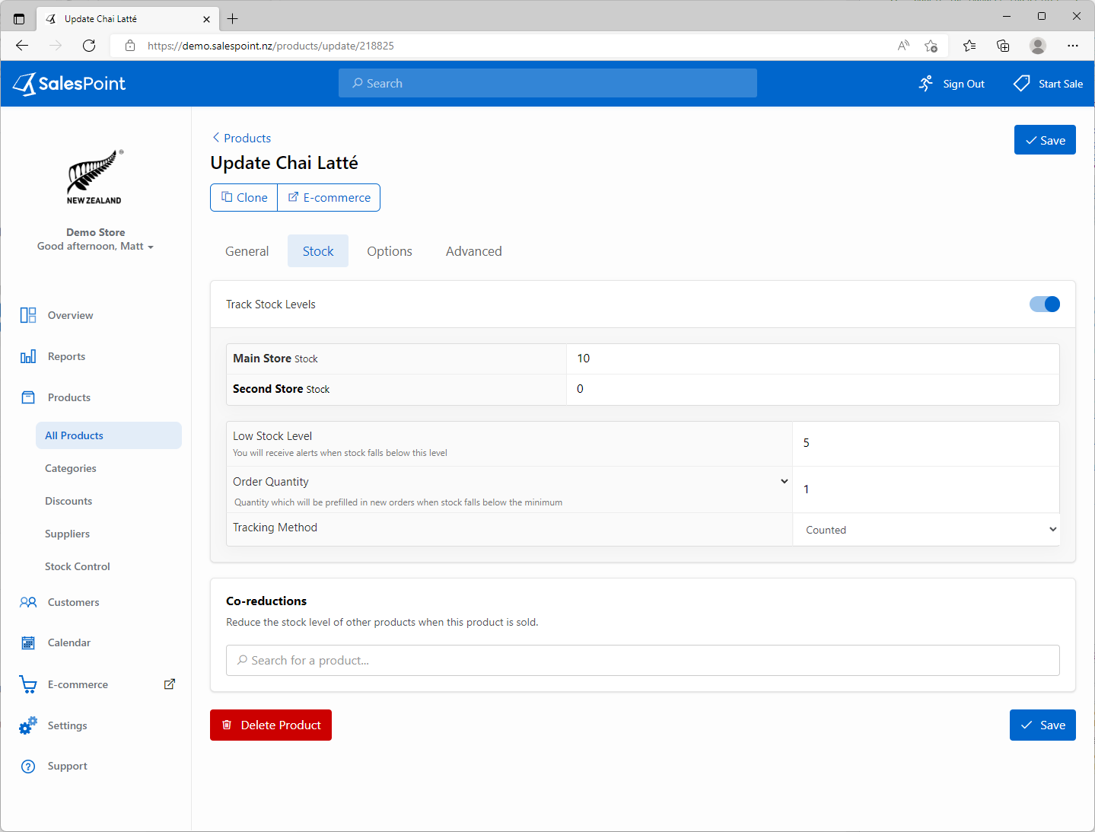Open the Order Quantity dropdown
The width and height of the screenshot is (1095, 832).
coord(784,481)
